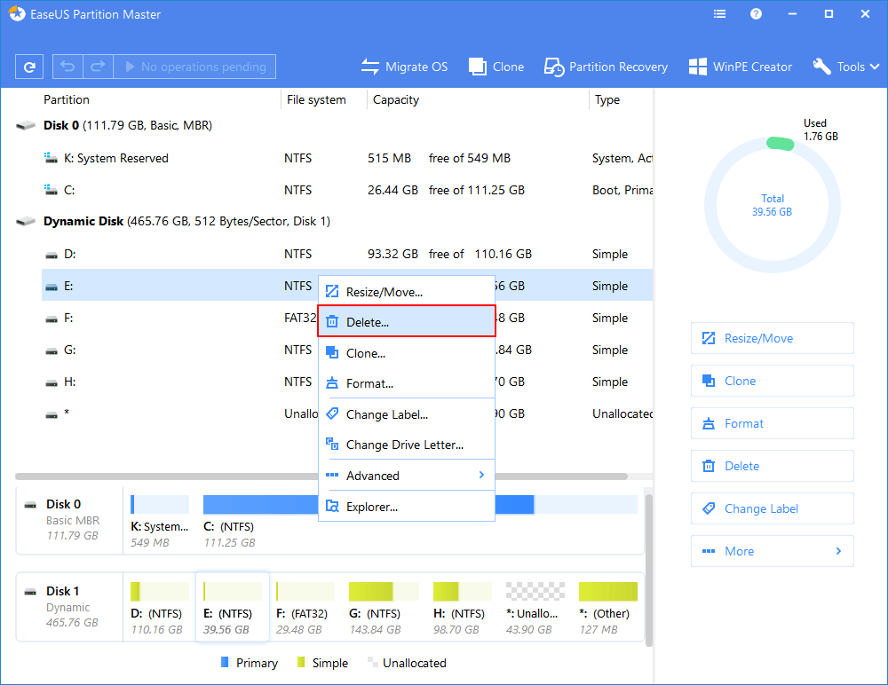Open the title bar list menu icon
The width and height of the screenshot is (888, 685).
tap(719, 14)
